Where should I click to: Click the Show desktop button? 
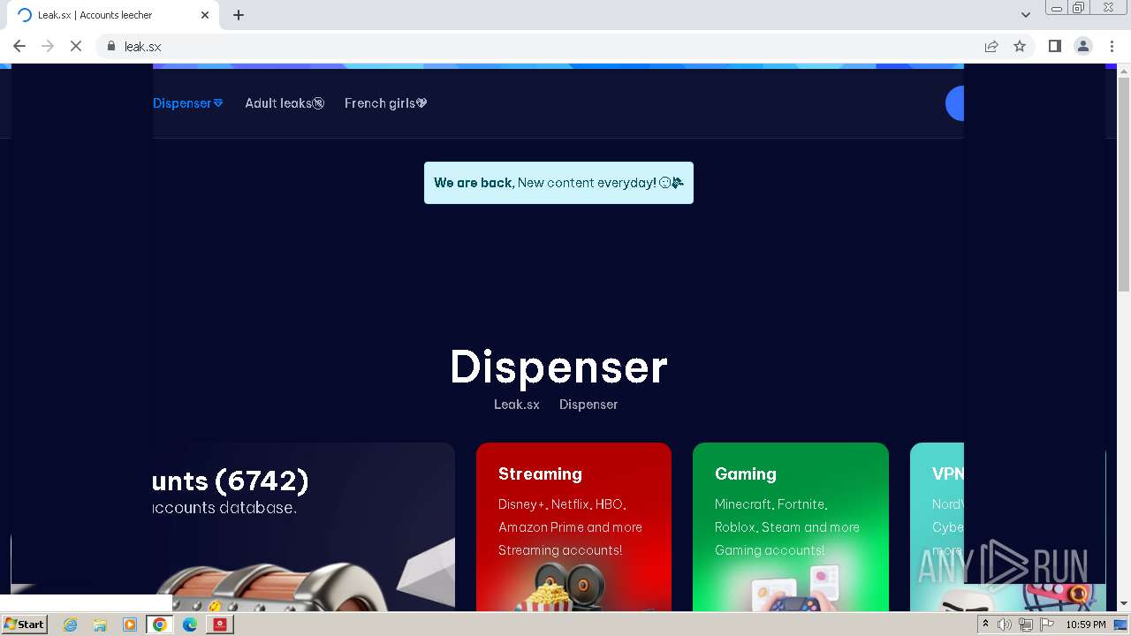tap(1121, 625)
